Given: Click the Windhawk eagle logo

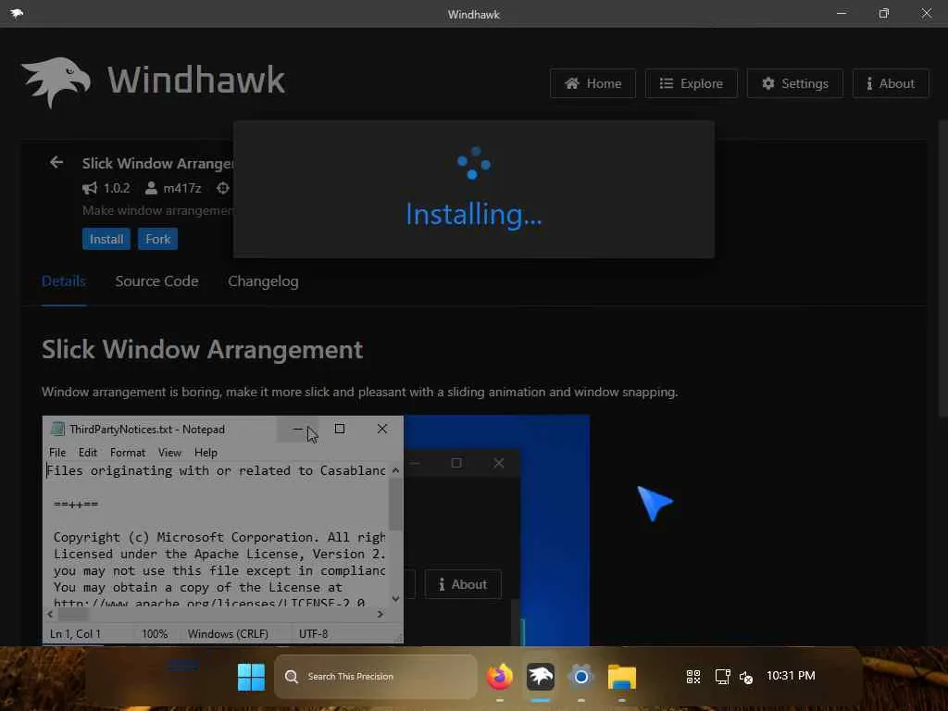Looking at the screenshot, I should [56, 81].
